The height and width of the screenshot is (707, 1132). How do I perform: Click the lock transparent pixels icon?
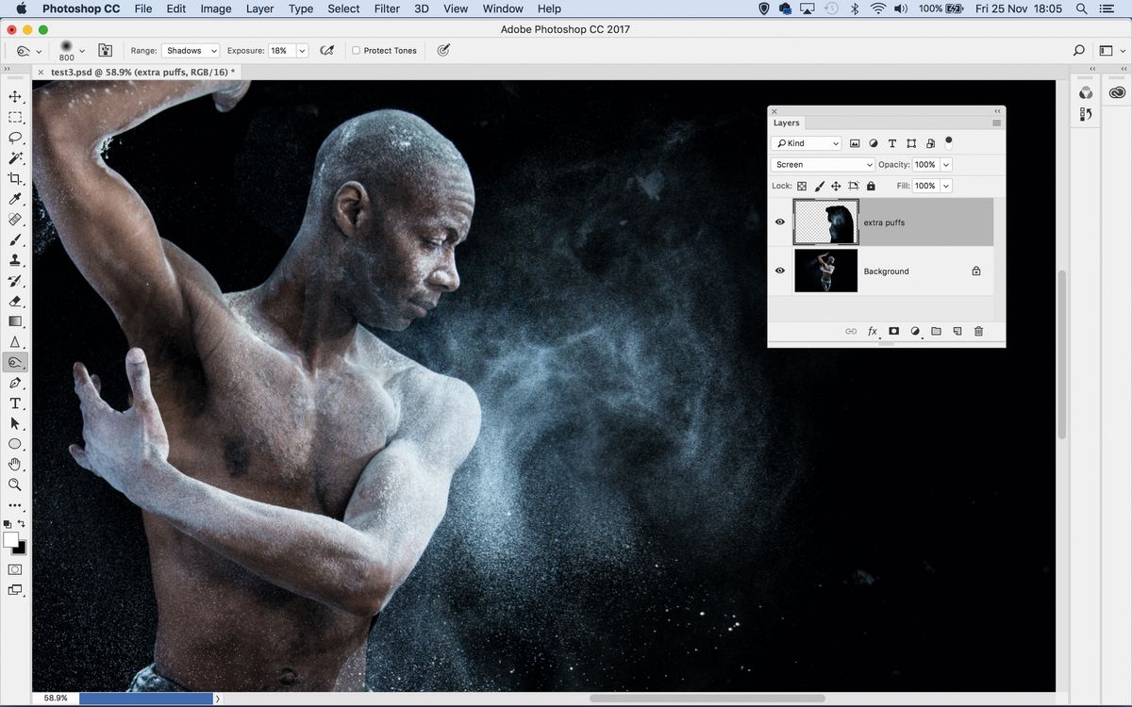[801, 186]
